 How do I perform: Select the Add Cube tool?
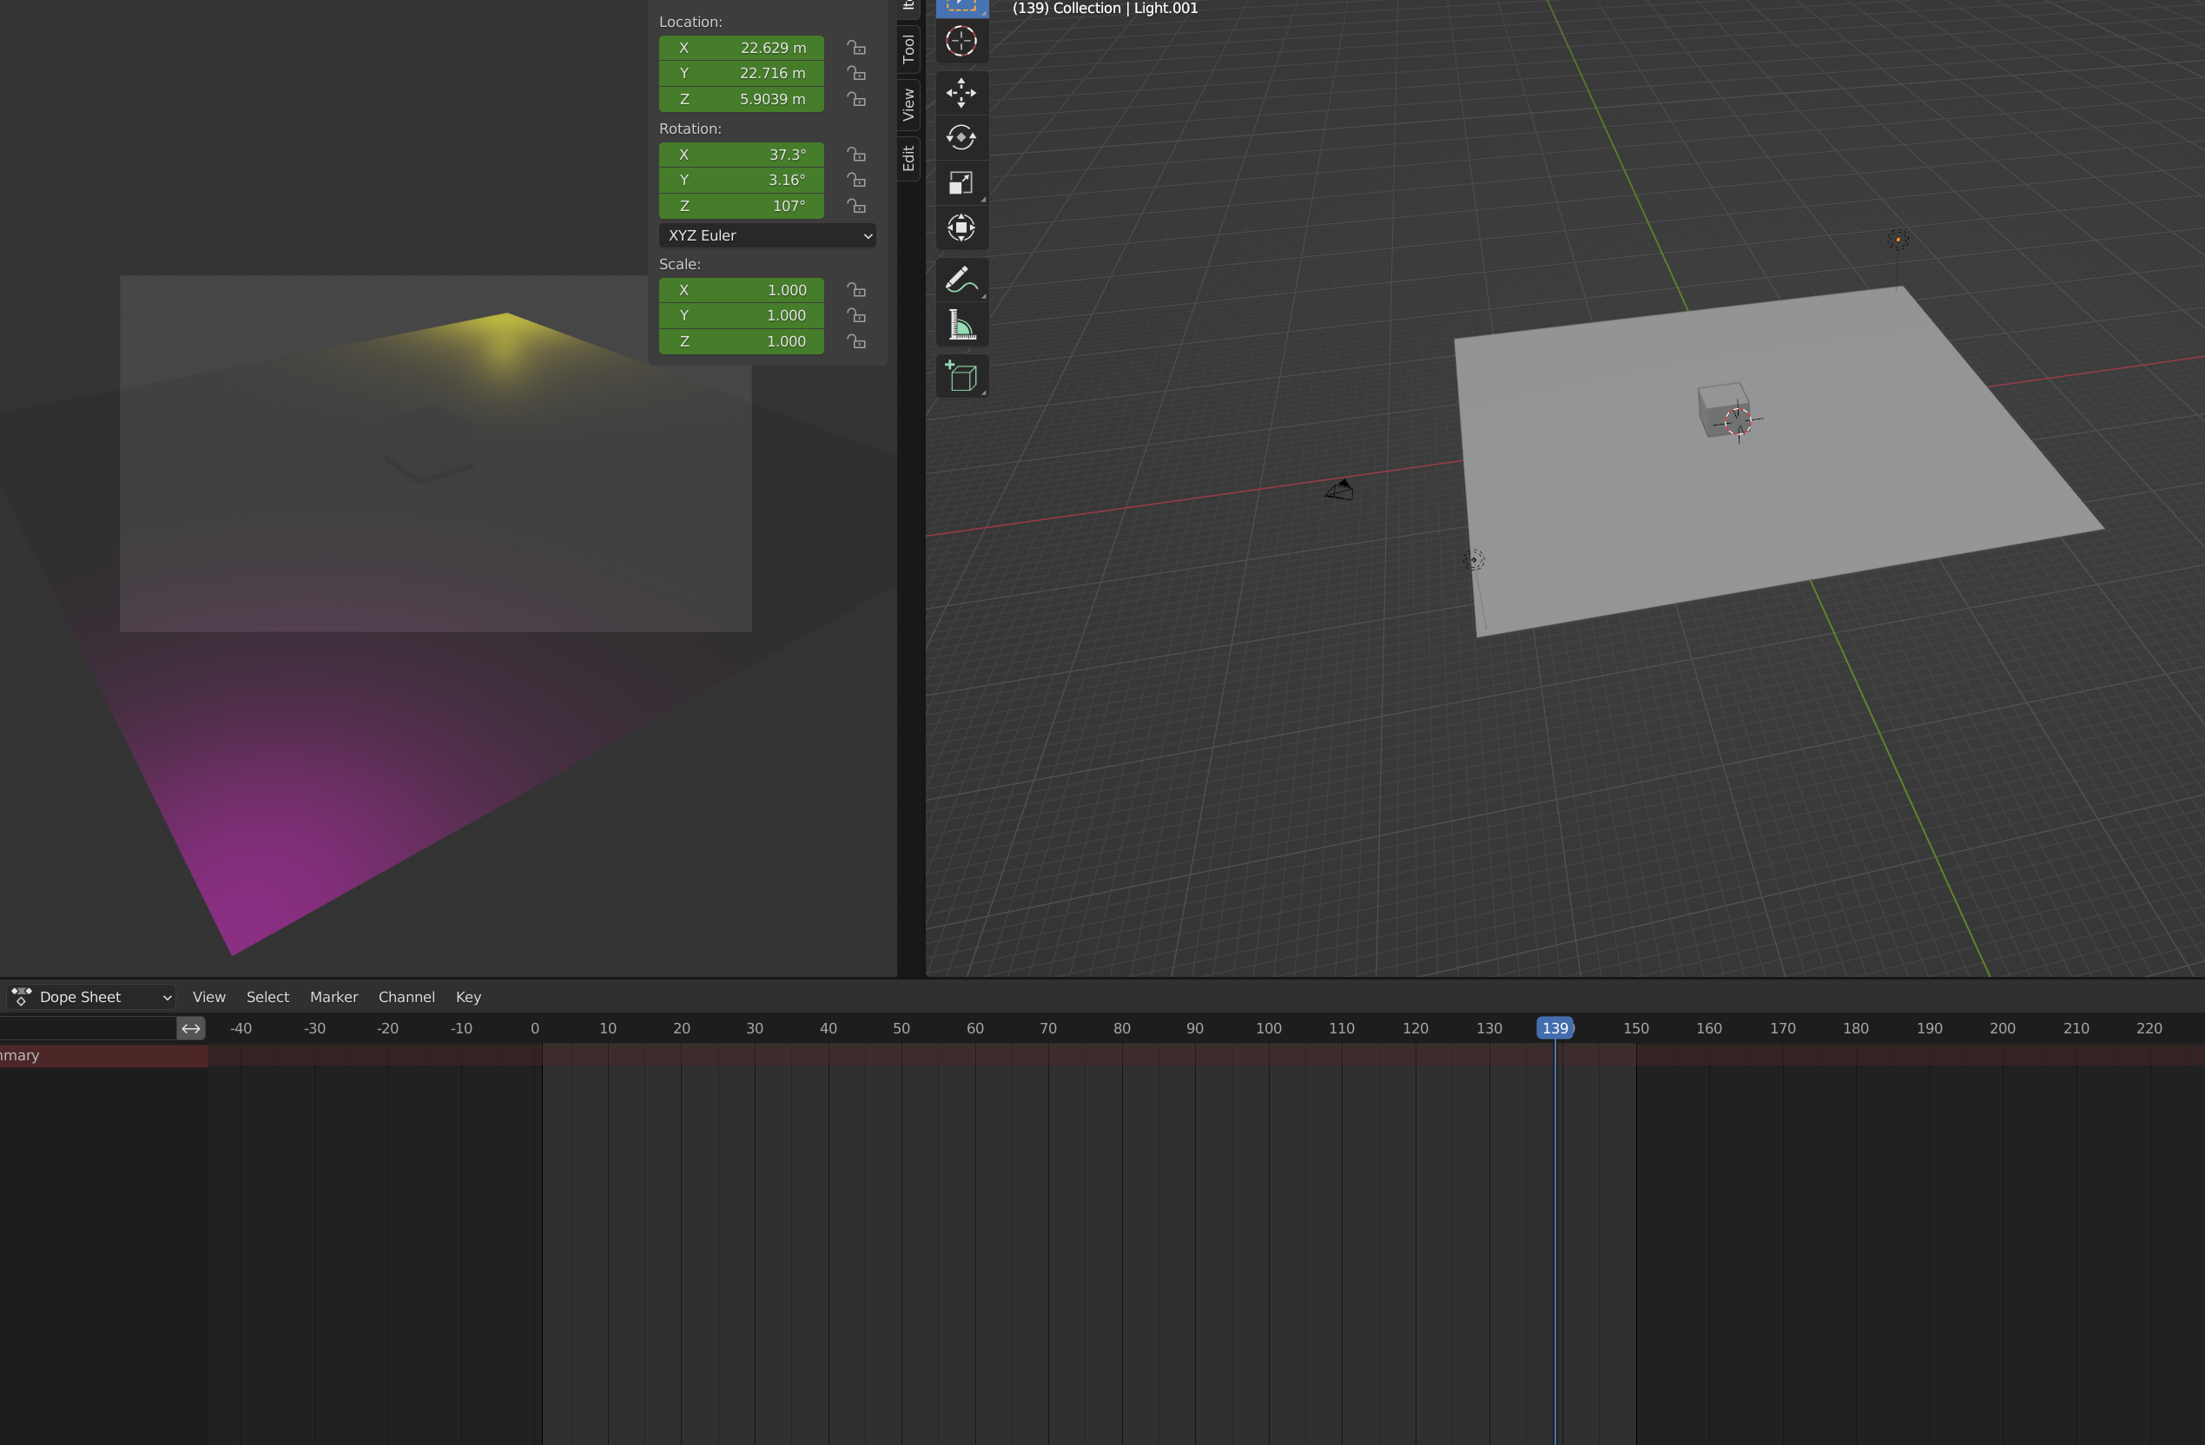961,377
